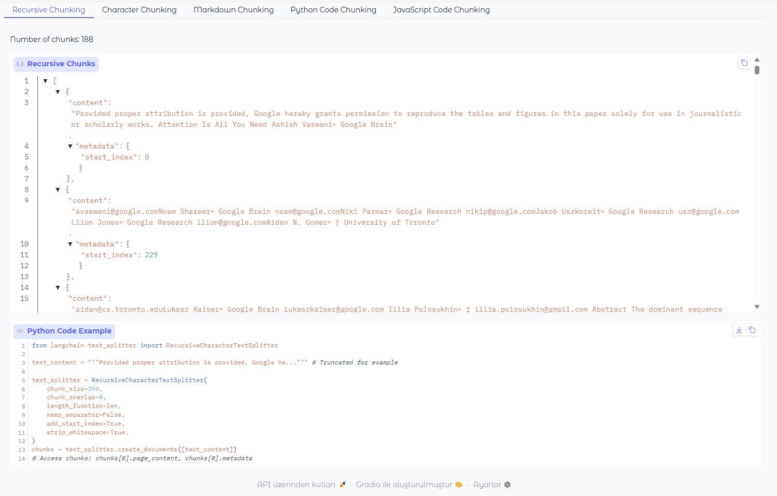777x496 pixels.
Task: Collapse the root JSON array on line 1
Action: (46, 81)
